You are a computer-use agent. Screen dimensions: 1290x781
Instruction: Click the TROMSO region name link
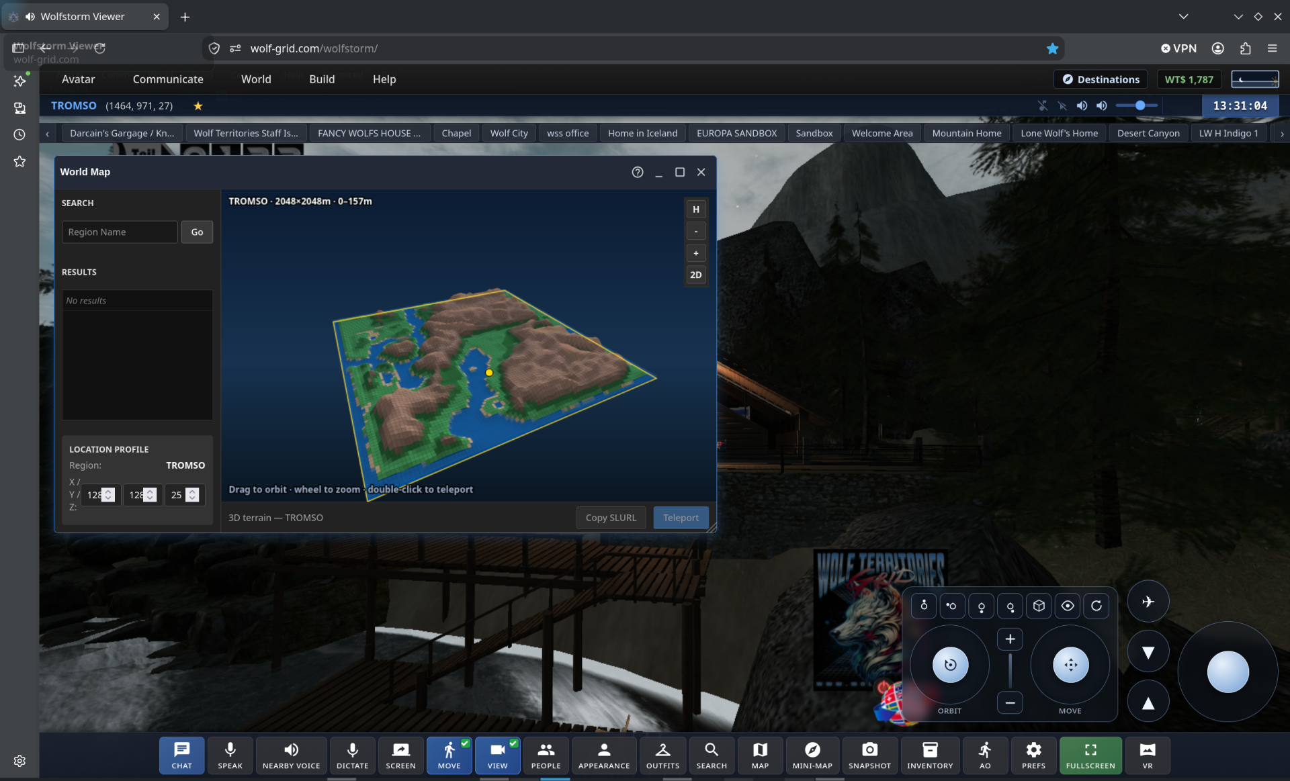click(73, 106)
